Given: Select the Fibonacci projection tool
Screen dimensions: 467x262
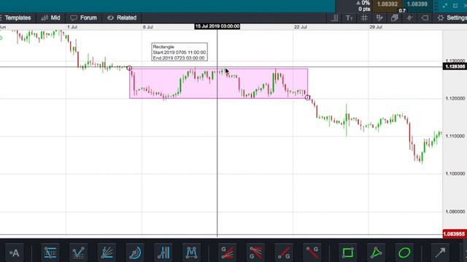Looking at the screenshot, I should pyautogui.click(x=78, y=253).
